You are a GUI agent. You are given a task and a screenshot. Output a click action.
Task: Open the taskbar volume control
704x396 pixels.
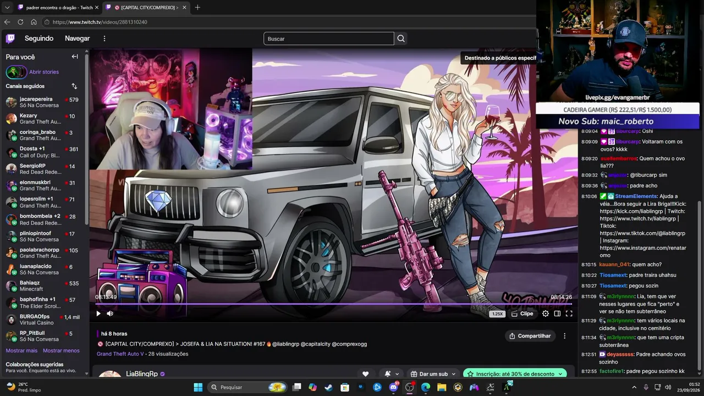pyautogui.click(x=668, y=387)
